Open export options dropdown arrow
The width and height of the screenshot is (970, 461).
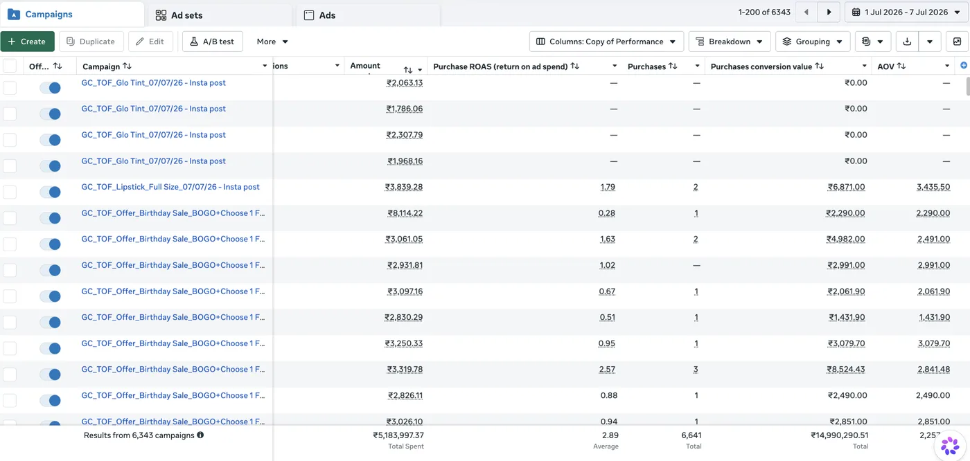(930, 42)
